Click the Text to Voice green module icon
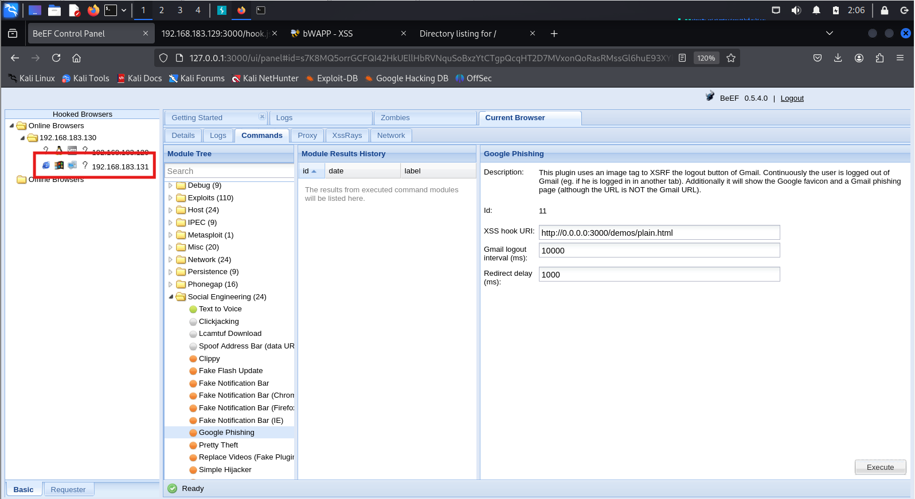This screenshot has width=915, height=499. [193, 309]
